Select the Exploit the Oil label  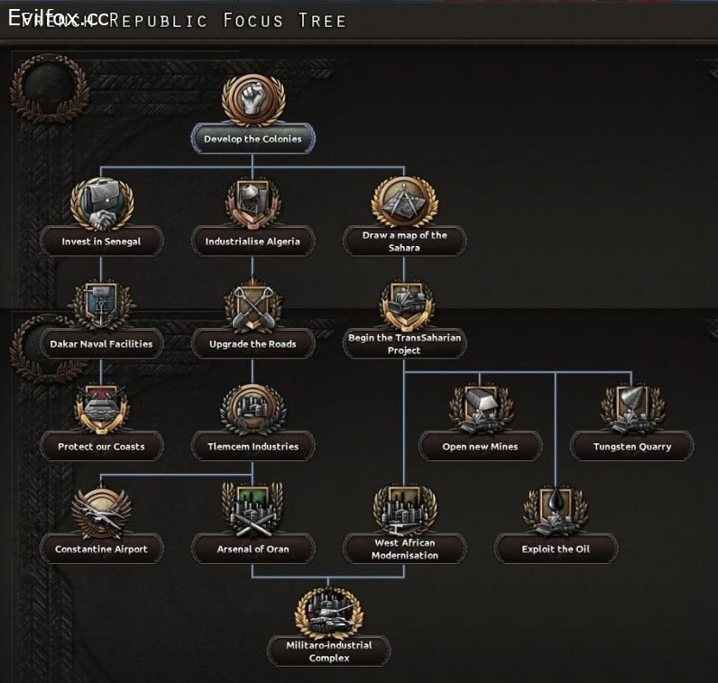pyautogui.click(x=556, y=549)
